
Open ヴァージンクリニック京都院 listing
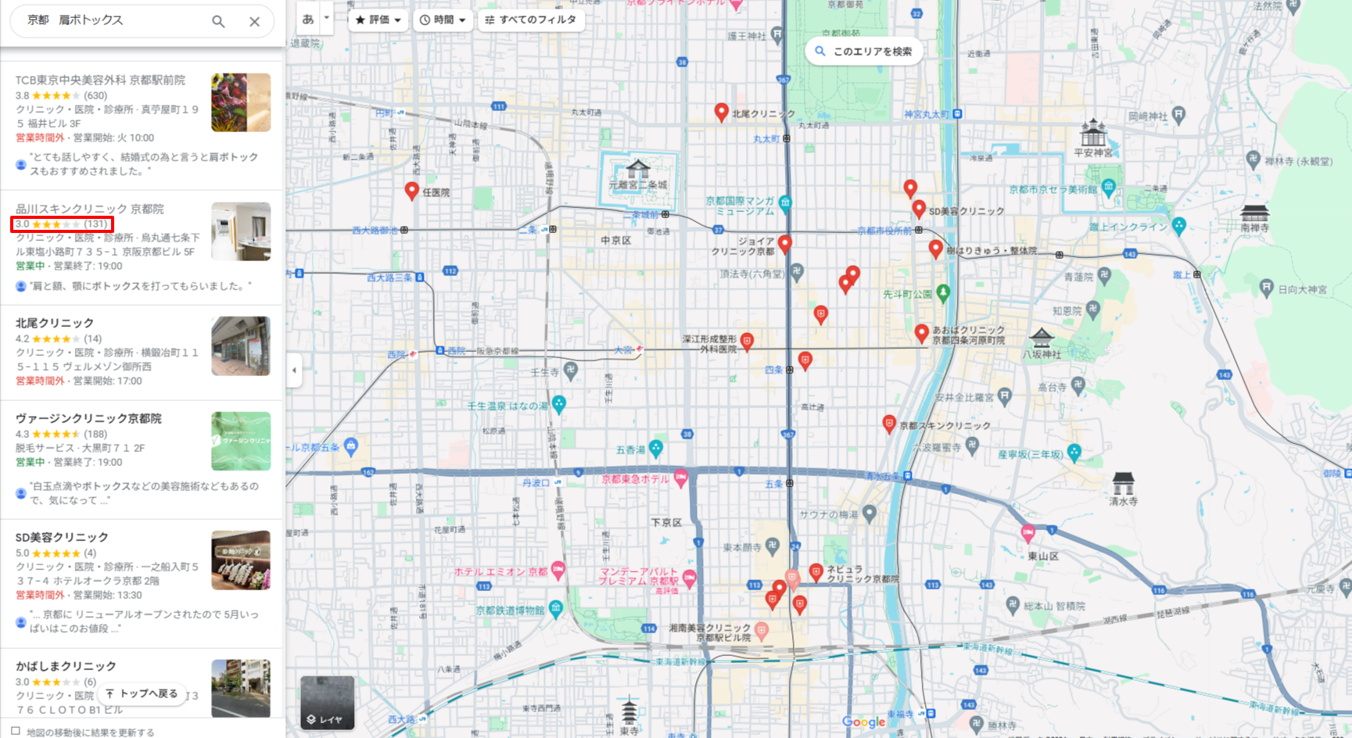88,418
